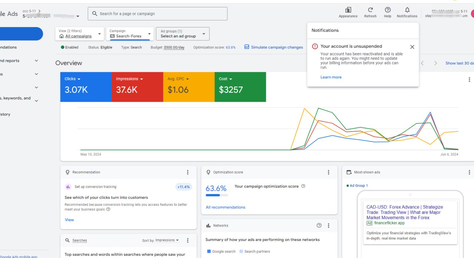The height and width of the screenshot is (258, 474).
Task: Click help icon after business goals text
Action: click(108, 210)
